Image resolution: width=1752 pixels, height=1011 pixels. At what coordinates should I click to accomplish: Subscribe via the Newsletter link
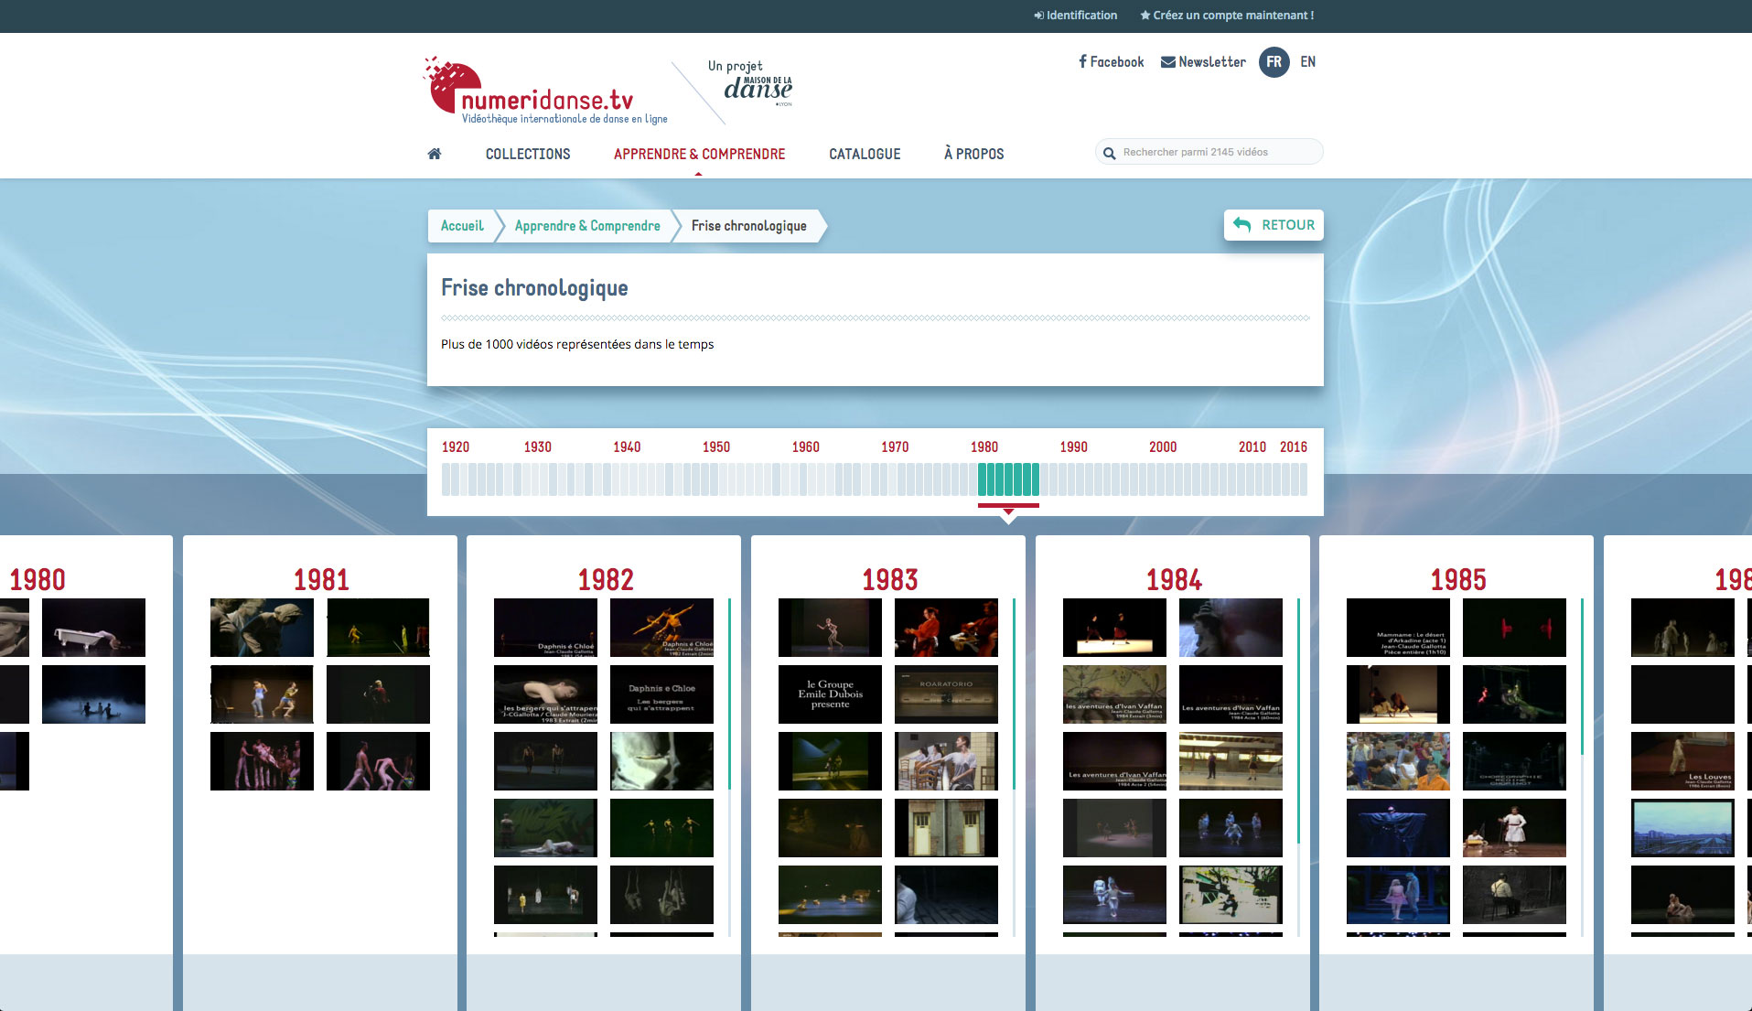coord(1203,62)
